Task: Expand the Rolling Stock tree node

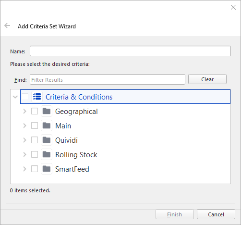Action: click(x=24, y=154)
